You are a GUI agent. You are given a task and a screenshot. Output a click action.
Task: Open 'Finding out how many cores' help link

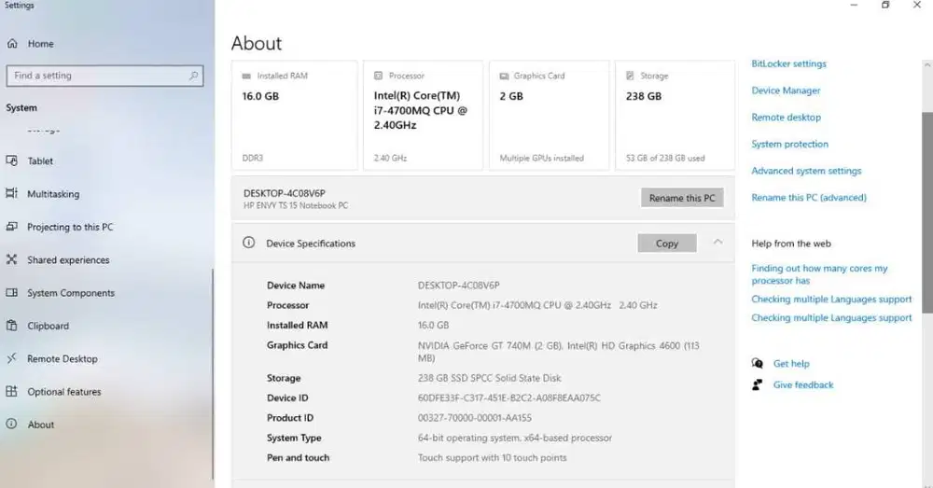click(819, 274)
